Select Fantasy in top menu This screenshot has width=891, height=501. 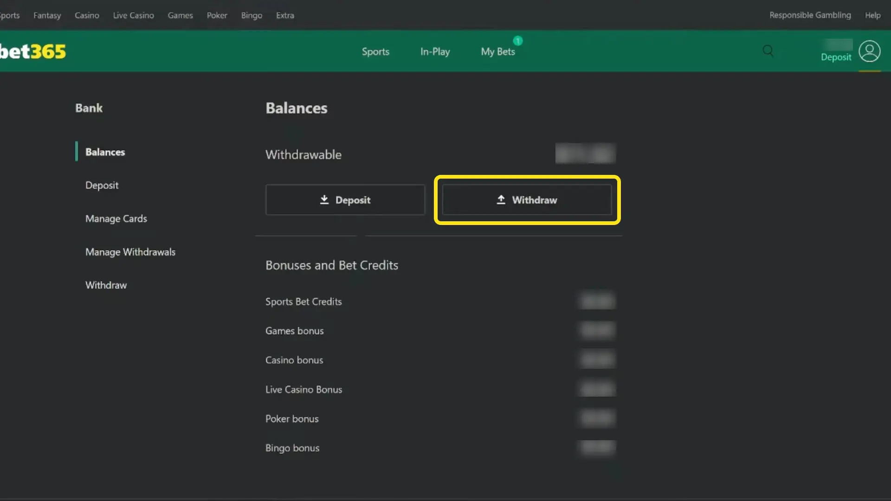[x=47, y=15]
